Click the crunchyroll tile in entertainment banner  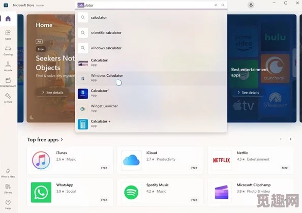tap(275, 69)
